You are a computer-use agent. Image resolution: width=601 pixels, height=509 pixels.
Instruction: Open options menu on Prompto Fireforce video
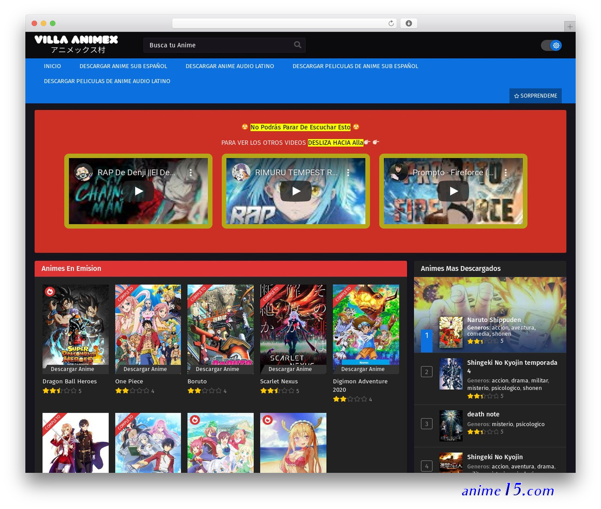506,173
